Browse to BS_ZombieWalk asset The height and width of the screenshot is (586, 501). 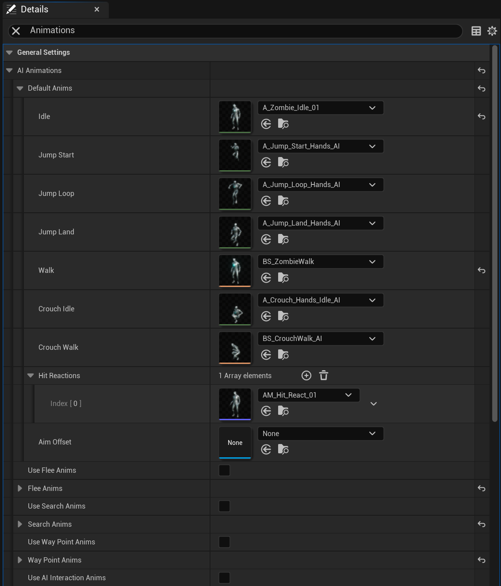click(283, 278)
